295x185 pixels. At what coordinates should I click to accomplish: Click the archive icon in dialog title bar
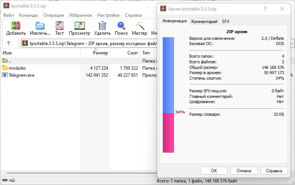pyautogui.click(x=163, y=9)
